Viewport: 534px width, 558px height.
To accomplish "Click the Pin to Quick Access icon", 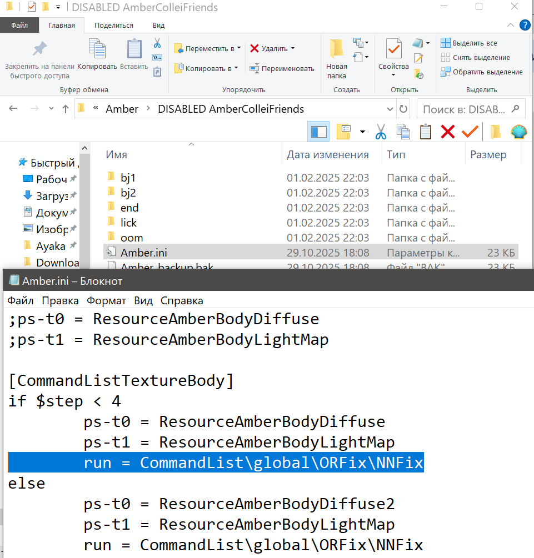I will (x=39, y=49).
